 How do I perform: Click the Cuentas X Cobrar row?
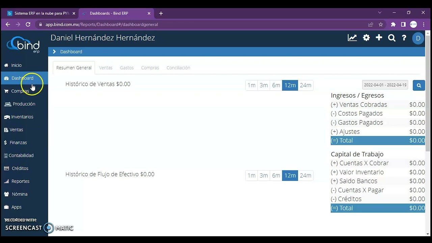coord(378,163)
